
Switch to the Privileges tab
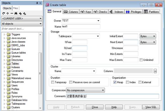134,12
